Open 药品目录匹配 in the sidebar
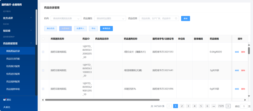The image size is (253, 111). pos(18,59)
